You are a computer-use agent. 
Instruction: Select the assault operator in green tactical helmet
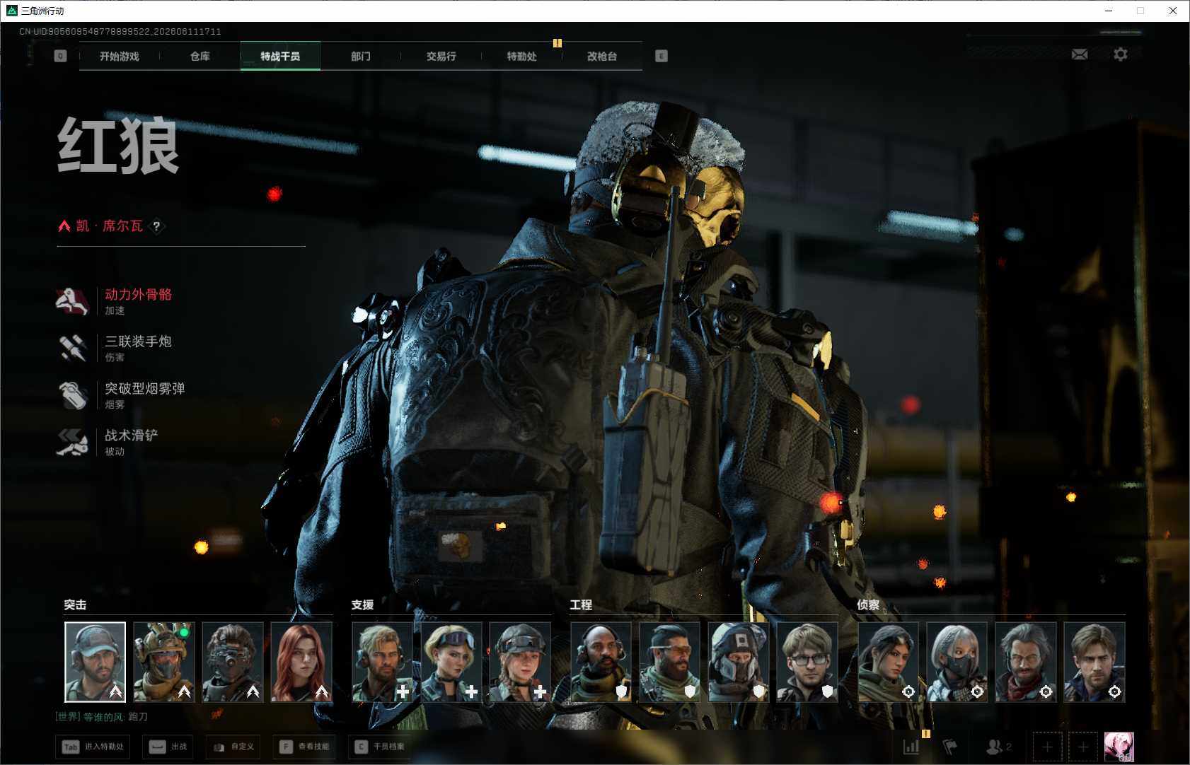(x=163, y=662)
